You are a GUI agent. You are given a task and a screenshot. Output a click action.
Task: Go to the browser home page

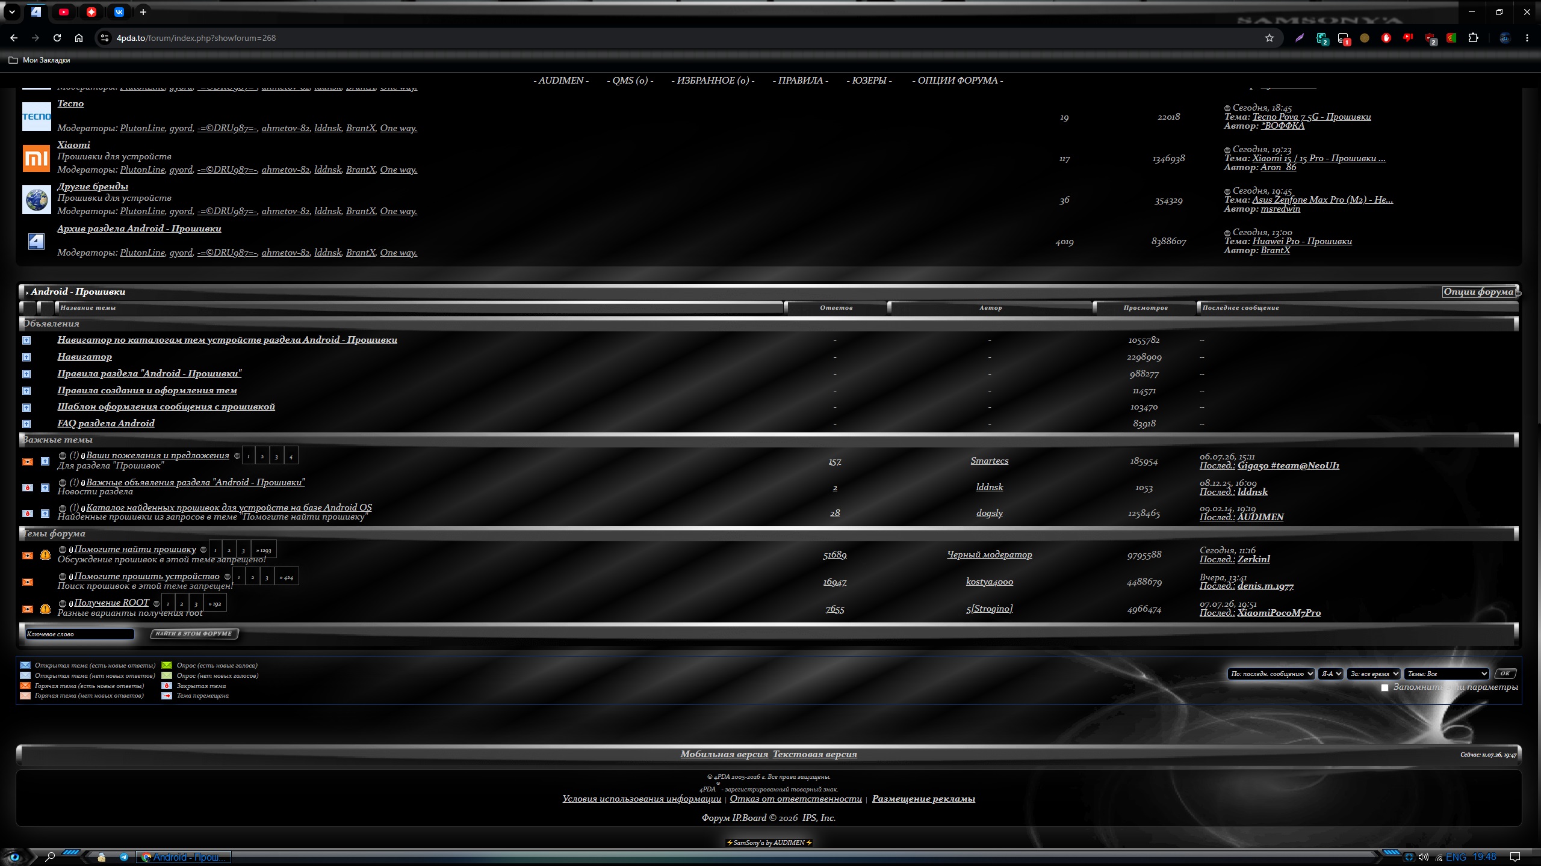(x=79, y=38)
